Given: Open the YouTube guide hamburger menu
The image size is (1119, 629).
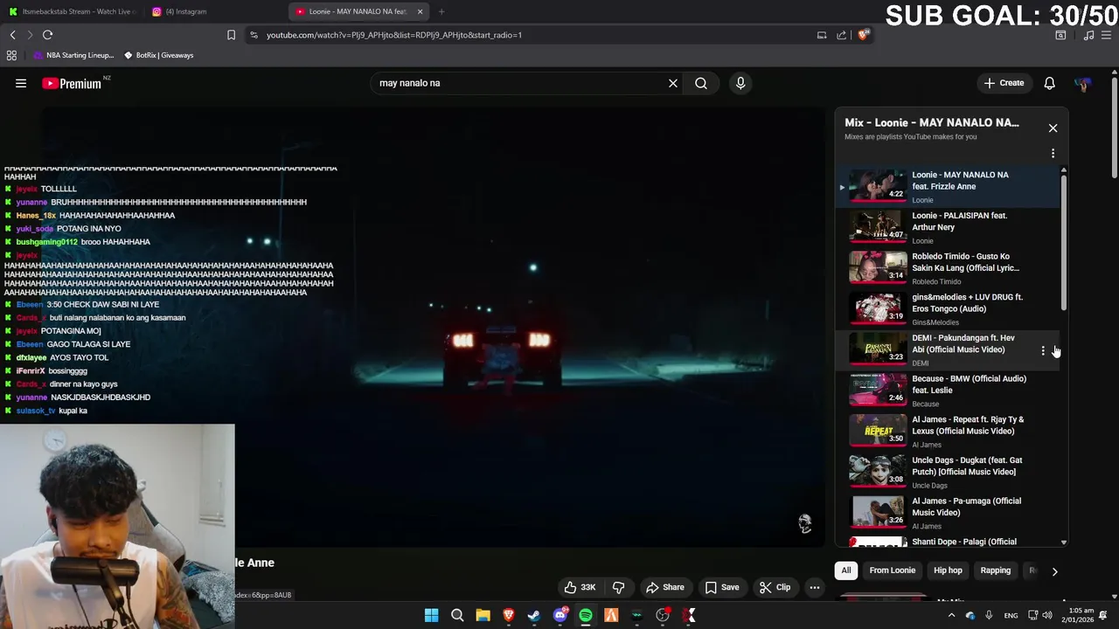Looking at the screenshot, I should tap(21, 83).
